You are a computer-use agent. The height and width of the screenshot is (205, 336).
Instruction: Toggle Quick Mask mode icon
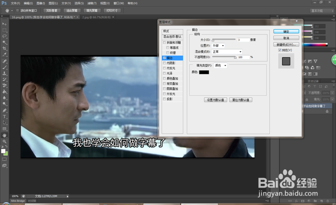click(x=4, y=159)
